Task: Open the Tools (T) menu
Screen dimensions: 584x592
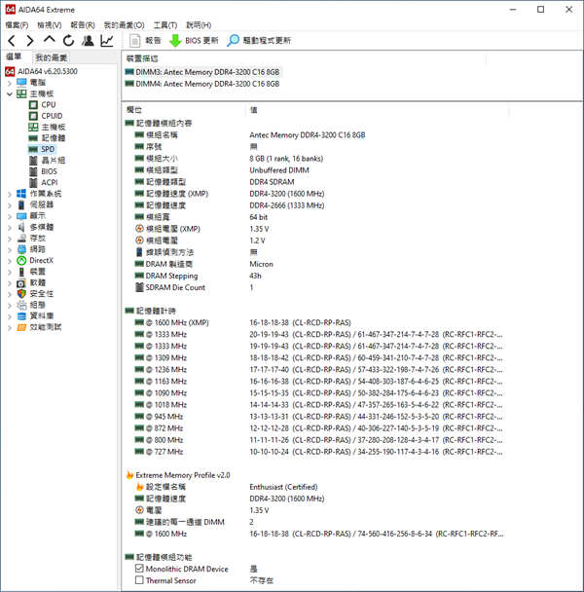Action: 164,25
